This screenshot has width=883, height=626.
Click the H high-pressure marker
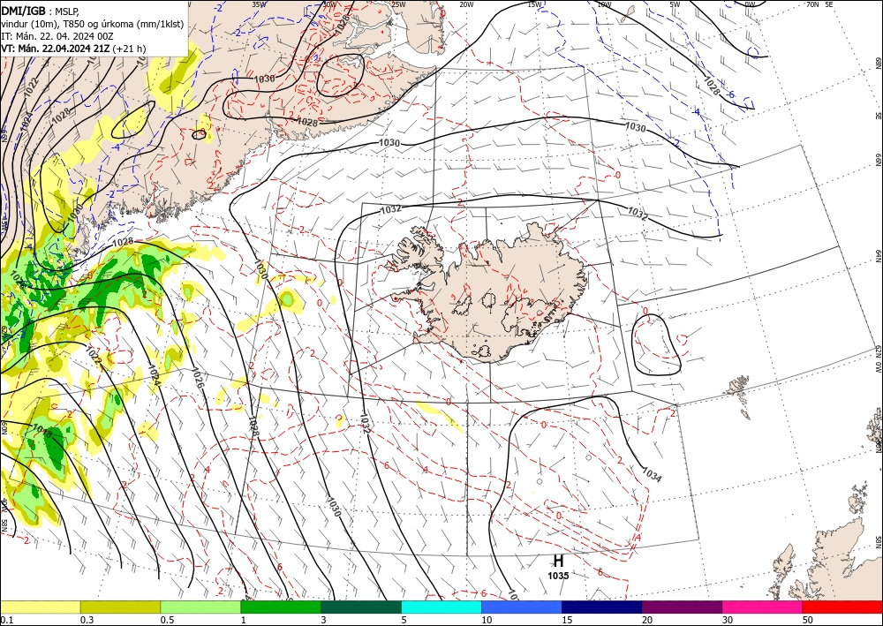(x=558, y=562)
